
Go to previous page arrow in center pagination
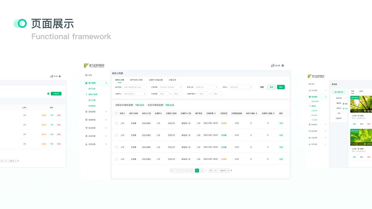pos(172,171)
